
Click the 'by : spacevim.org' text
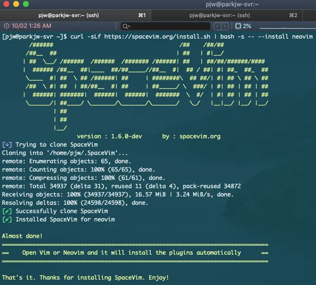point(191,136)
